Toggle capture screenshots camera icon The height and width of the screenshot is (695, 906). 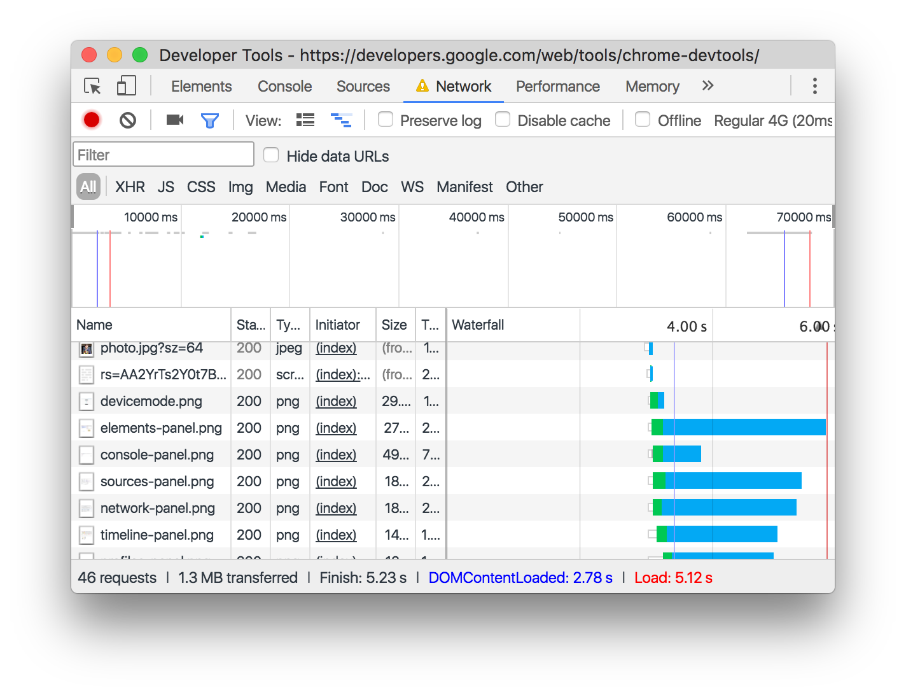point(174,120)
